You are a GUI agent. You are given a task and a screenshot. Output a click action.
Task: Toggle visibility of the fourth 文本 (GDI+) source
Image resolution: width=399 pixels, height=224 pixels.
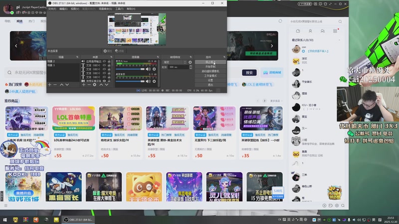pyautogui.click(x=104, y=77)
